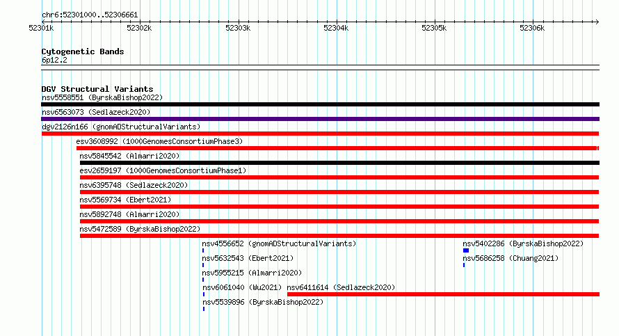Select the small blue nsv5632543 marker

coord(203,265)
